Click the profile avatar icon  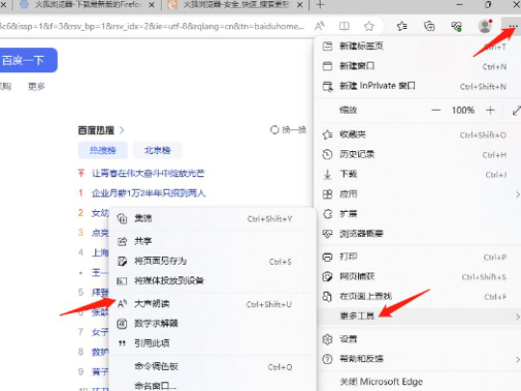coord(485,26)
